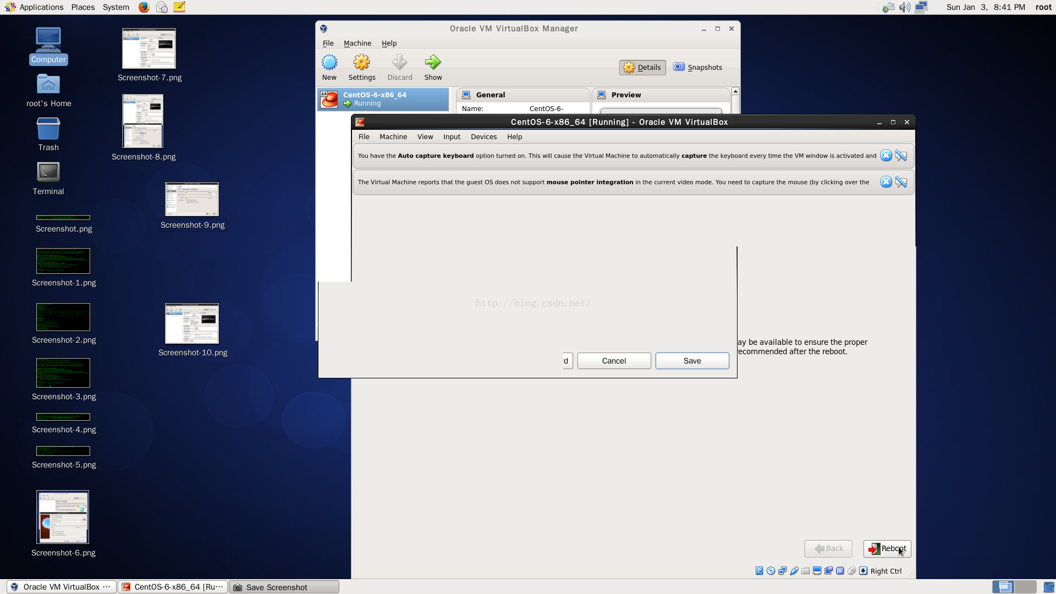Screen dimensions: 1056x594
Task: Select Screenshot-9.png desktop thumbnail
Action: pyautogui.click(x=192, y=199)
